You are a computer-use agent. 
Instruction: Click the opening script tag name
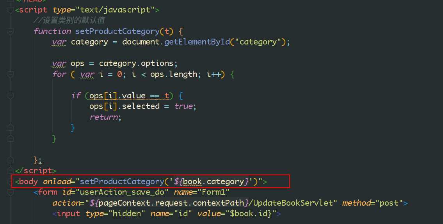(x=33, y=10)
